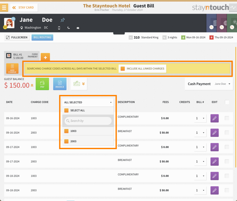
Task: Click the Search by input field
Action: [x=88, y=121]
